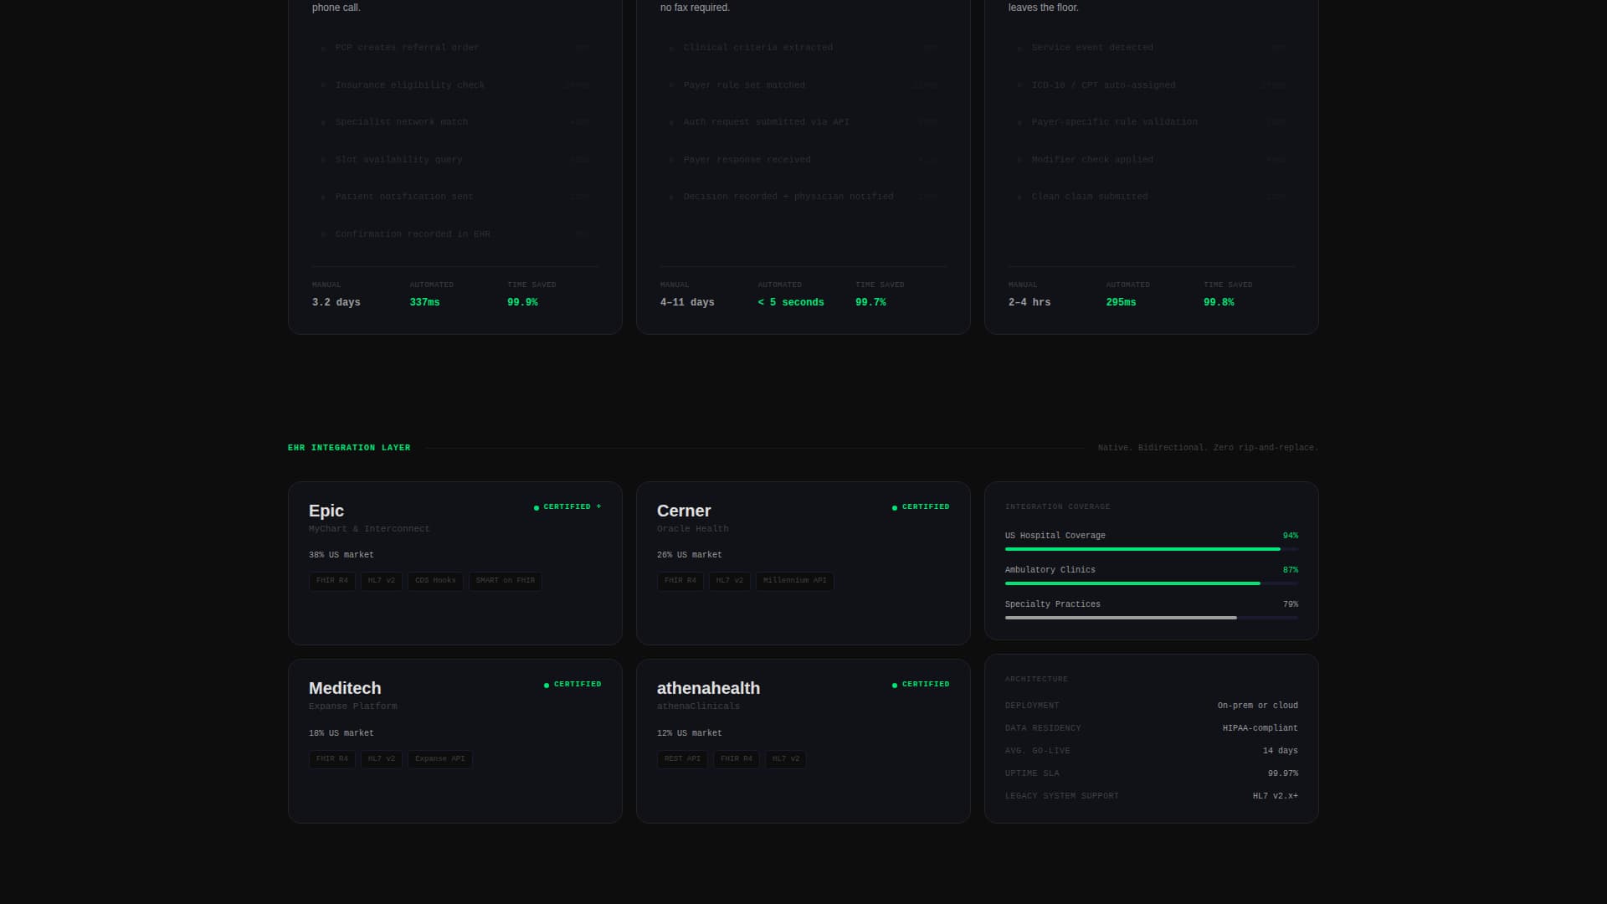Viewport: 1607px width, 904px height.
Task: Click the Expanse API tag
Action: pyautogui.click(x=440, y=759)
